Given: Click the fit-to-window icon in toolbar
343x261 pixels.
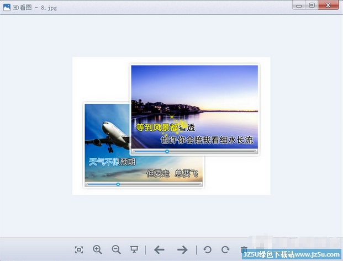Looking at the screenshot, I should click(79, 250).
